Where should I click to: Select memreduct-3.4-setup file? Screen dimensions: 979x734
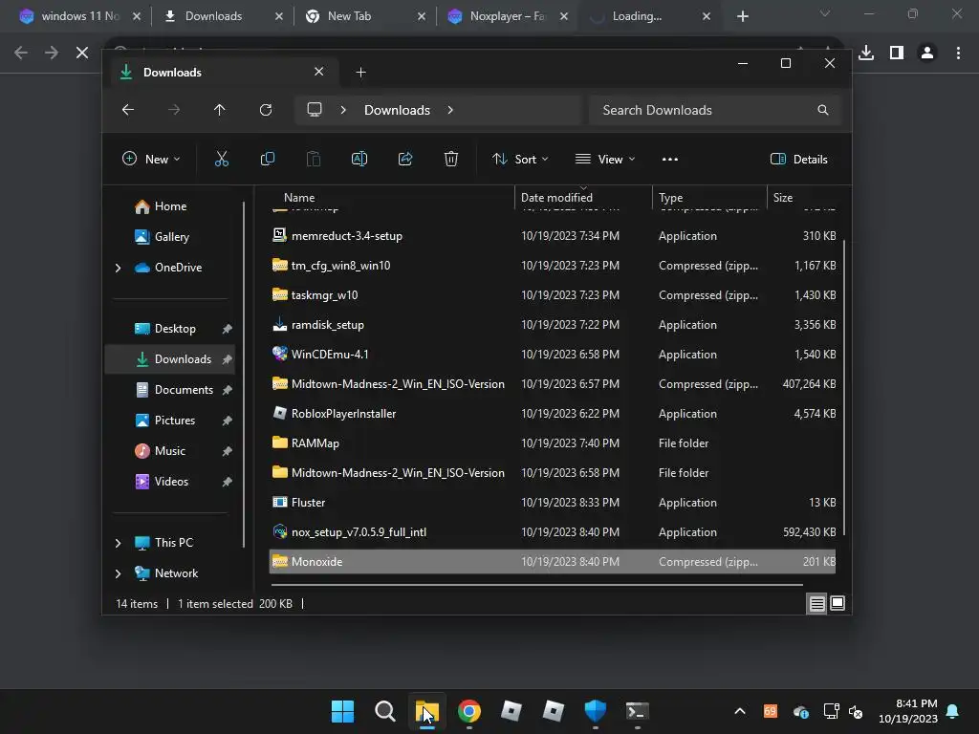point(552,236)
